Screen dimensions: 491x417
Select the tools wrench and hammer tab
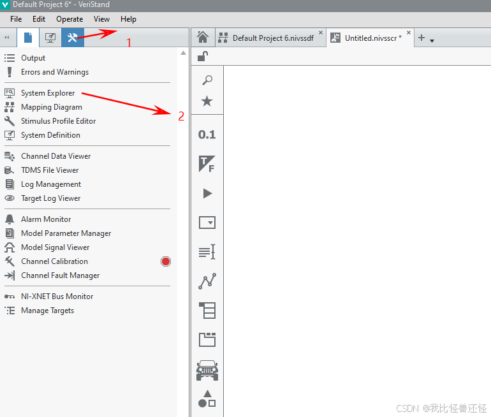72,38
